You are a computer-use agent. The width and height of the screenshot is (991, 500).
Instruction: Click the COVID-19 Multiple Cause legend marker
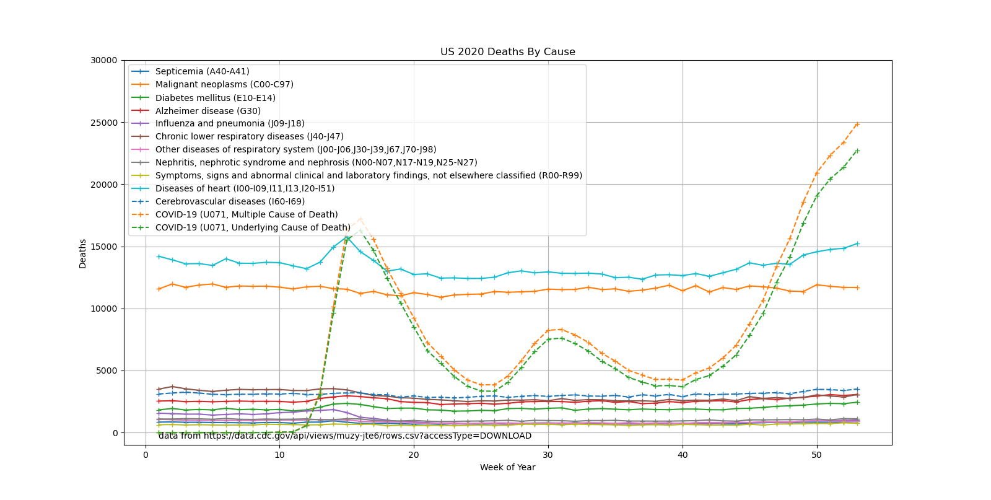[x=141, y=215]
